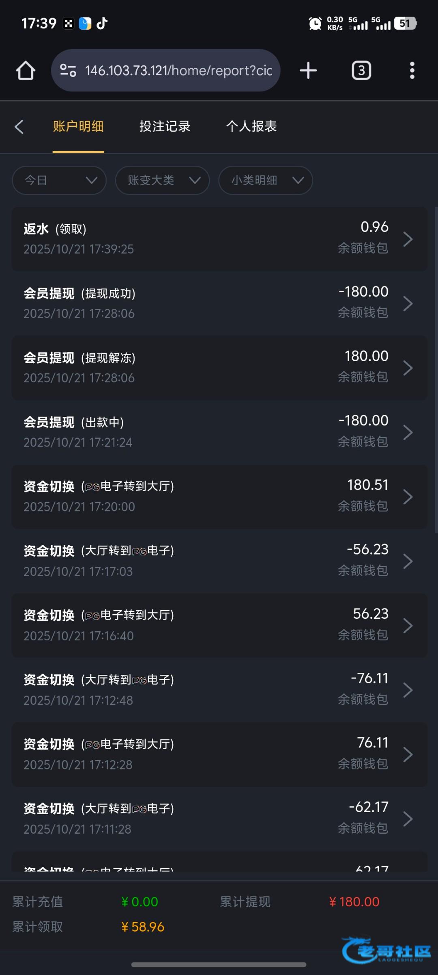Open the browser three-dot menu

pos(412,71)
